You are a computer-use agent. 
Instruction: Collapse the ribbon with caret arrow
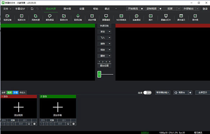tap(116, 9)
